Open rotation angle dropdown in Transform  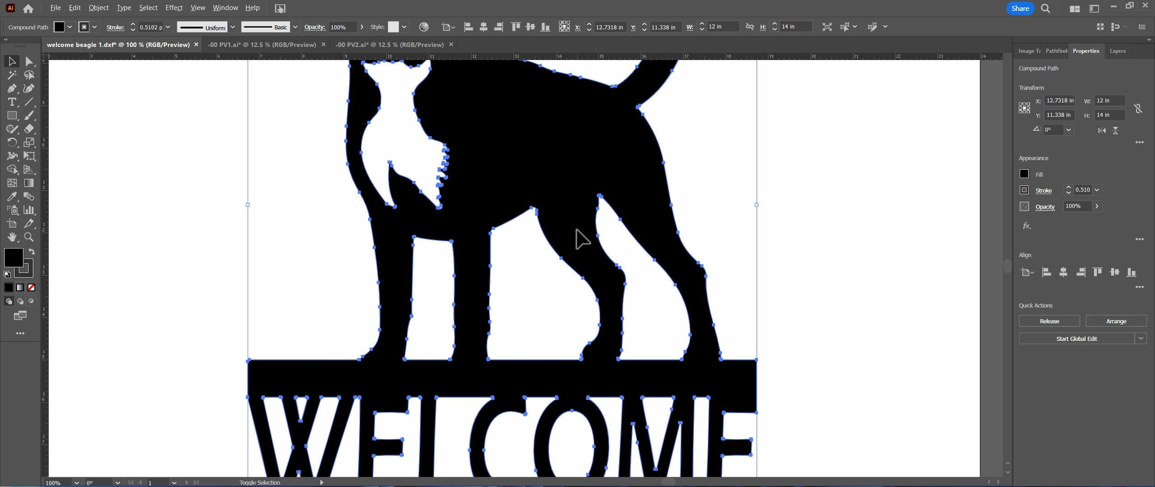(1069, 130)
